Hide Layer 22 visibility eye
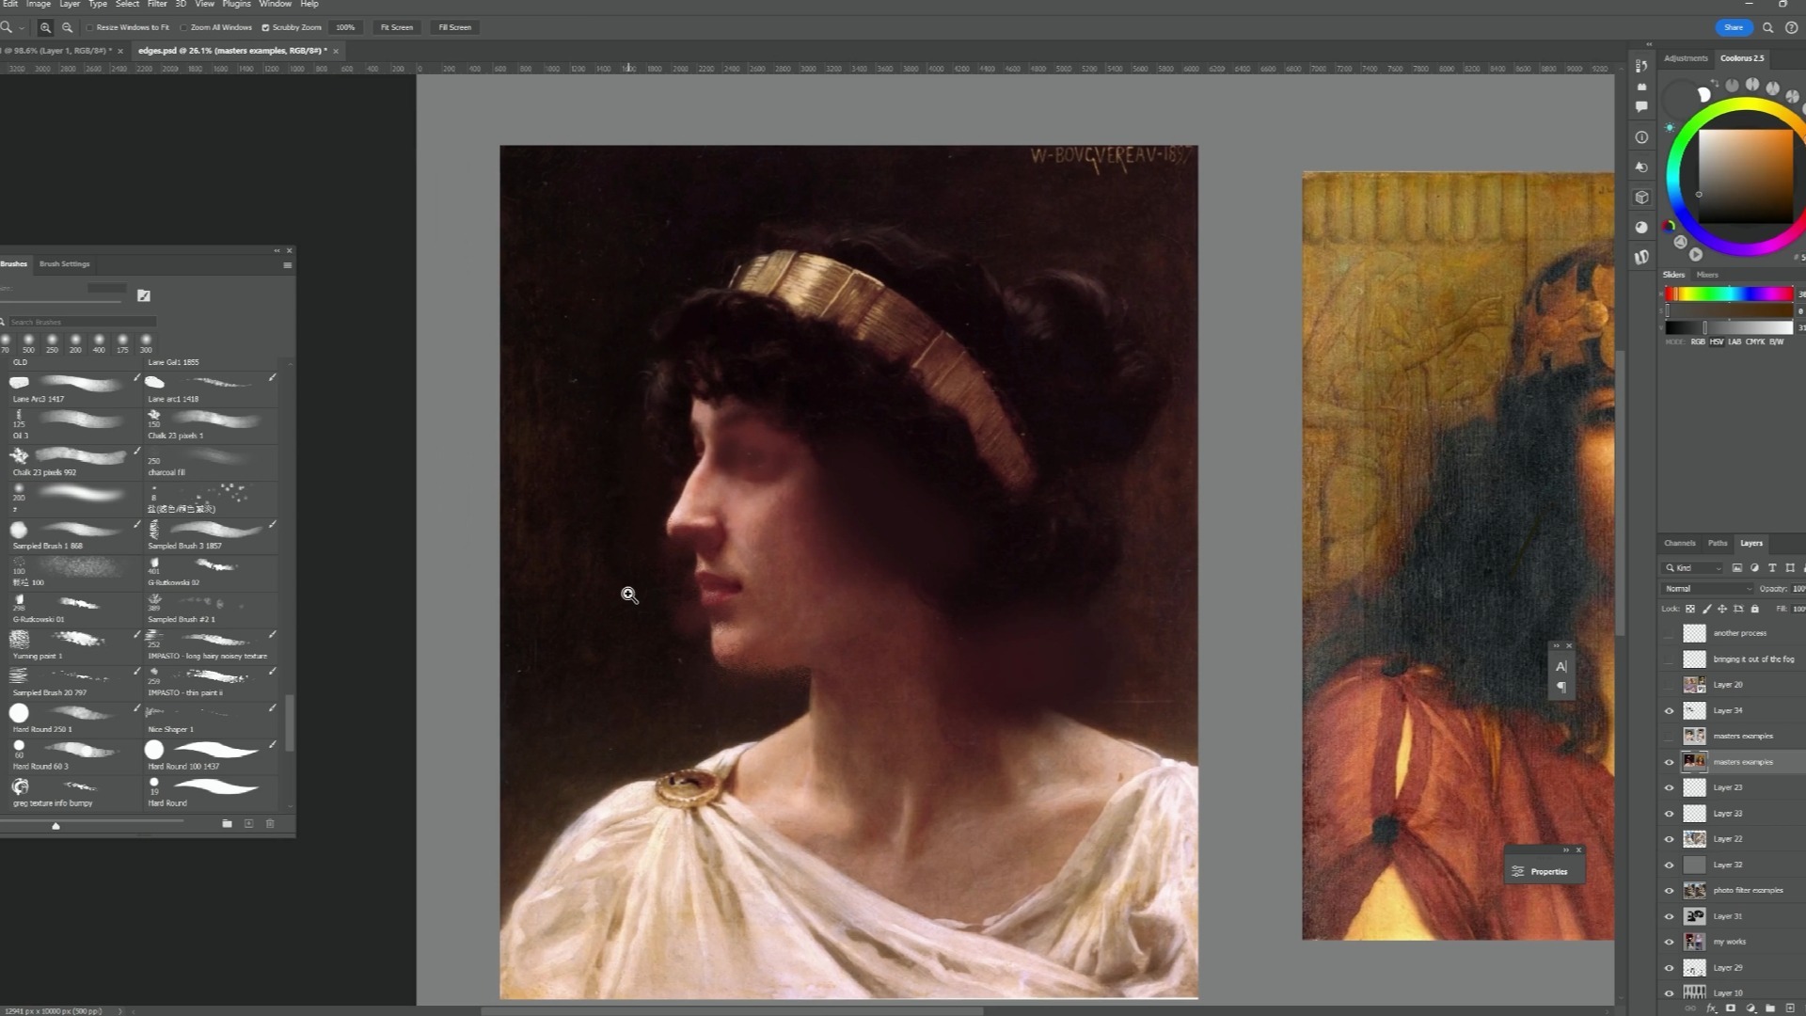The height and width of the screenshot is (1016, 1806). [x=1670, y=839]
